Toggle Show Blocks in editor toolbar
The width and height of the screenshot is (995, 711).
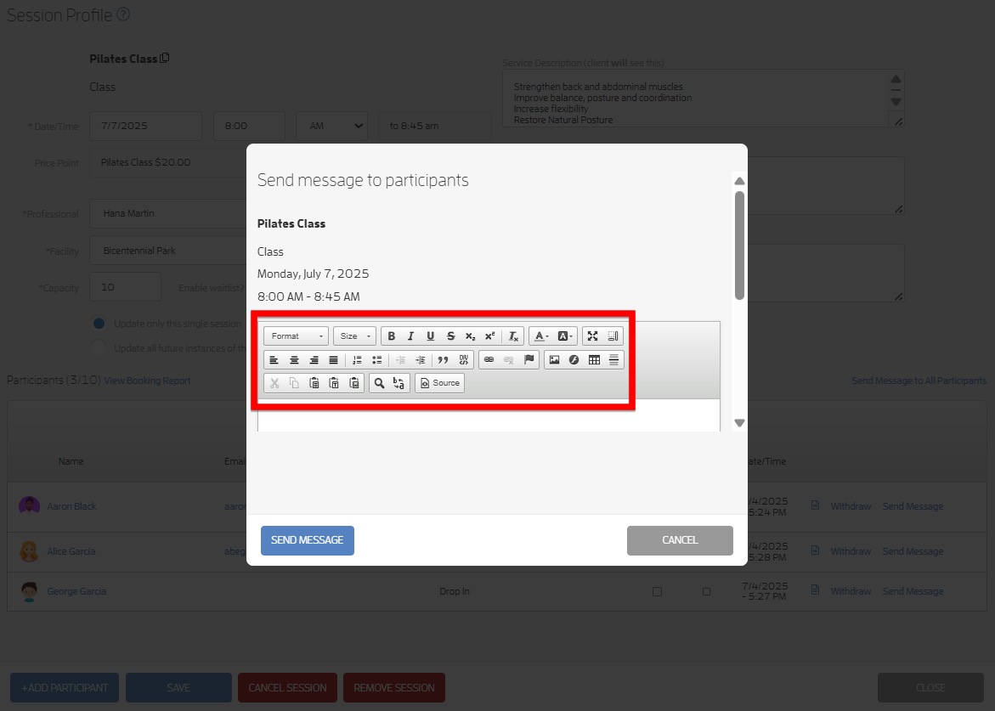613,336
